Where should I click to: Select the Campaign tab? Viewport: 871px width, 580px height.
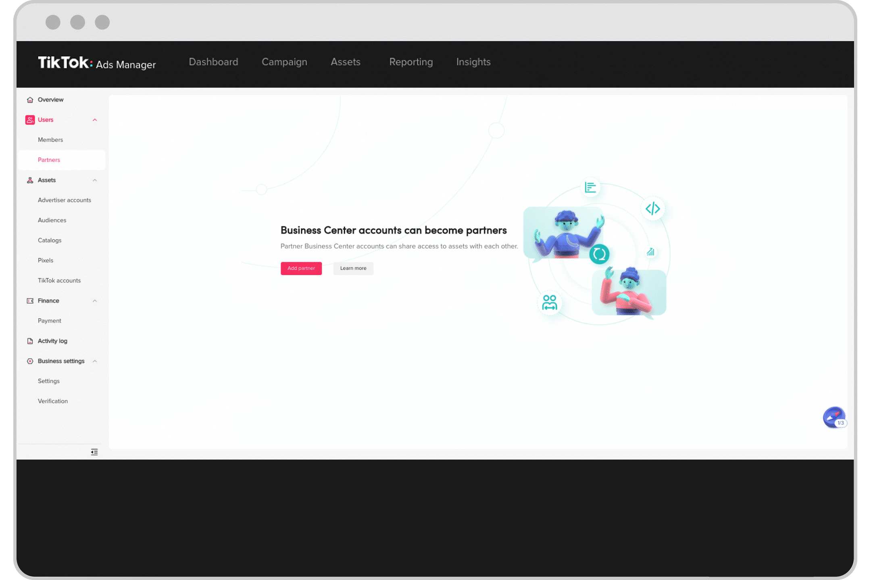click(284, 62)
